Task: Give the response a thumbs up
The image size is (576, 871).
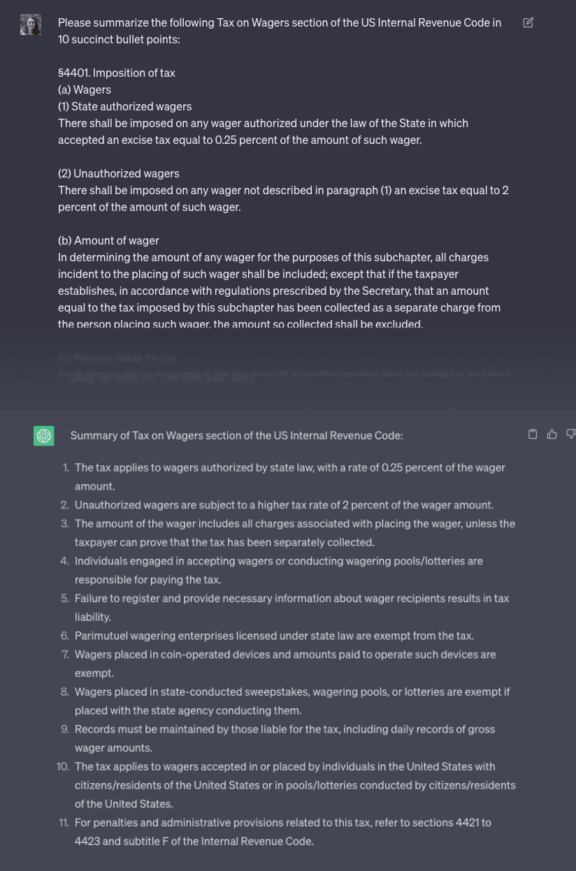Action: pos(552,434)
